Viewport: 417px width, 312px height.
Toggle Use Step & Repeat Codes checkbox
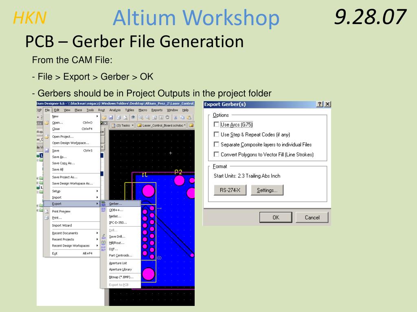pos(217,134)
